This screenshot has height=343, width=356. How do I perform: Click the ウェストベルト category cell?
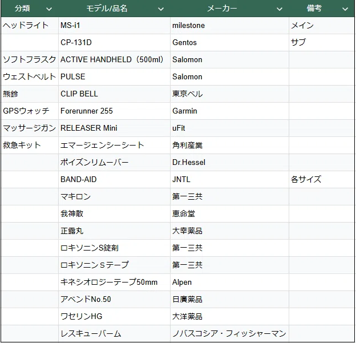pos(30,77)
